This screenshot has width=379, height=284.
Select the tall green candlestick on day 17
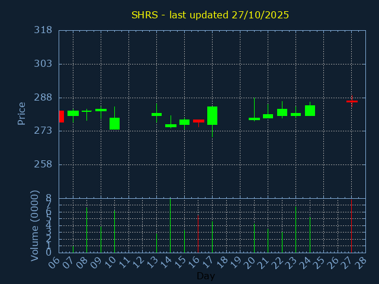212,115
